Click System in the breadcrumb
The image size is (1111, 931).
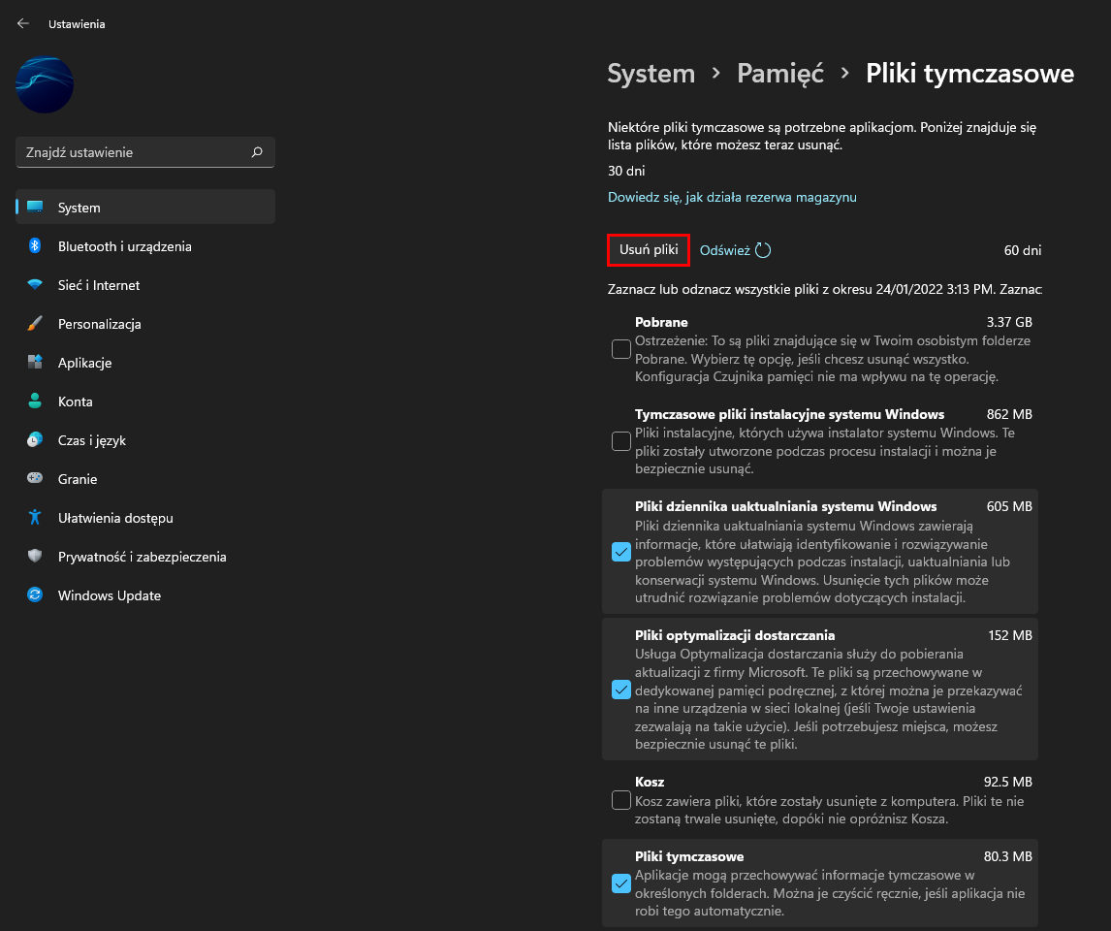651,74
